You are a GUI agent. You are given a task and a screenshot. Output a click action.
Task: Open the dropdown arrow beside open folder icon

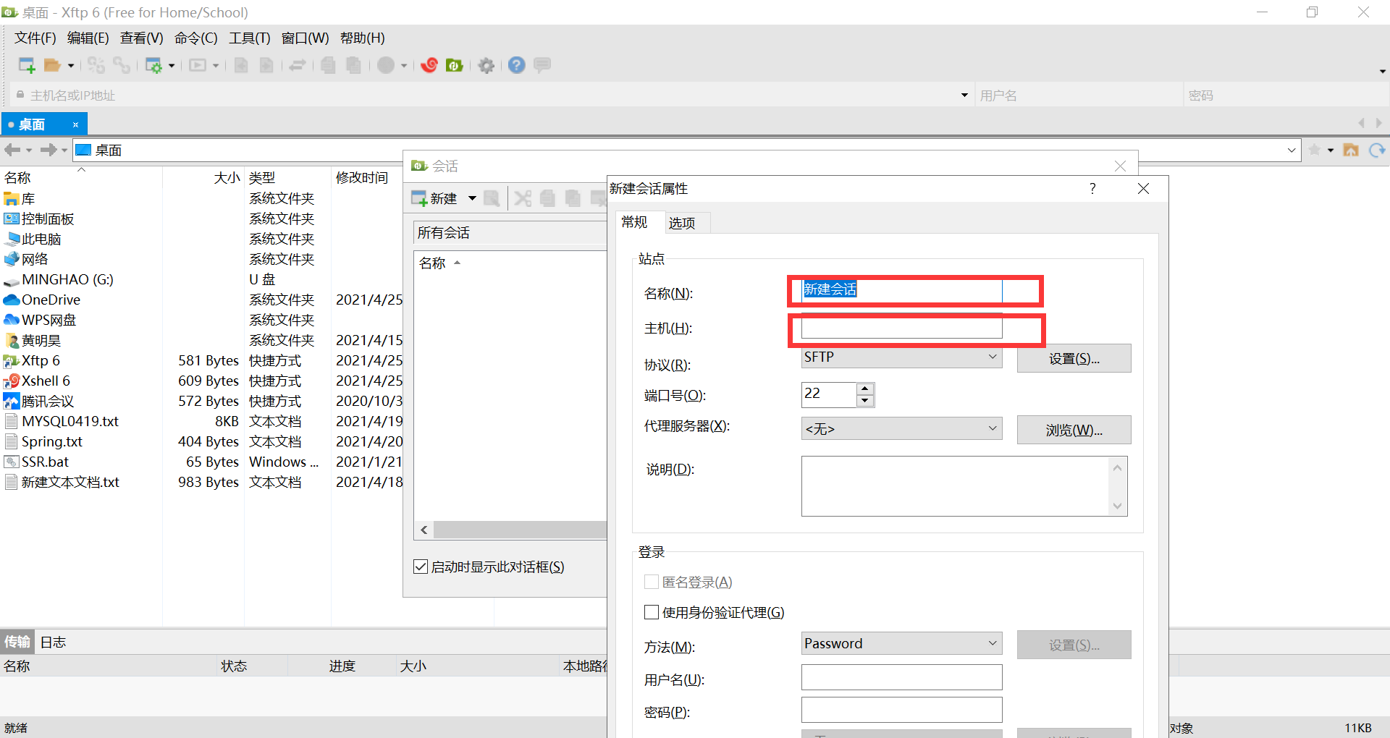click(71, 66)
